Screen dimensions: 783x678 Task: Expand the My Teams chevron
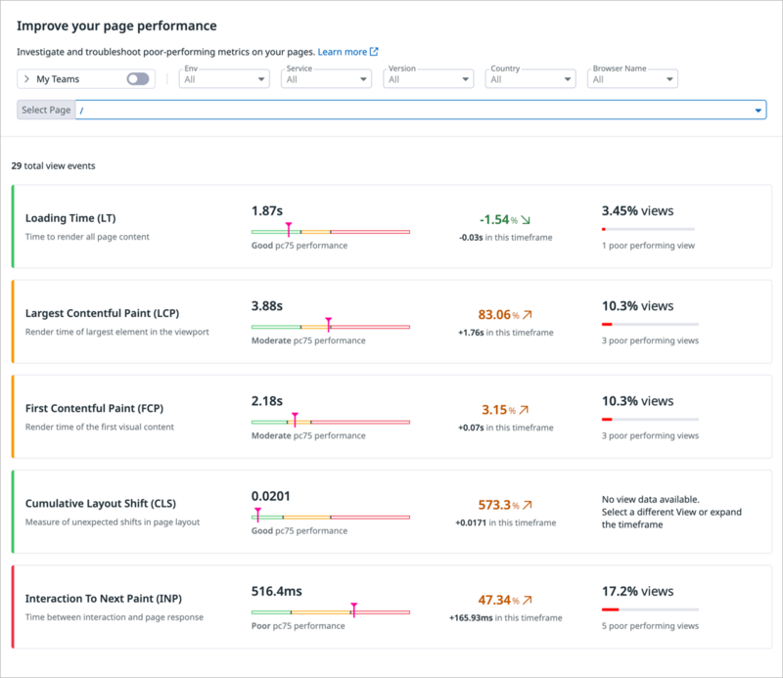[27, 79]
